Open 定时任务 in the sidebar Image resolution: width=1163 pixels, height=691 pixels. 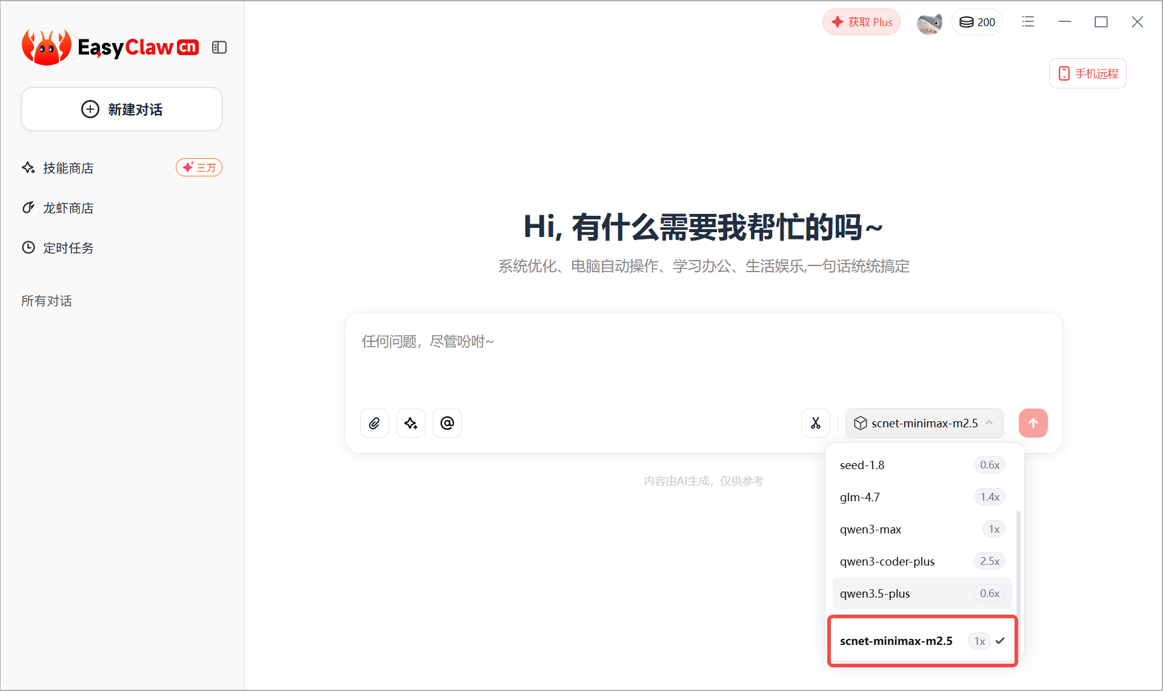(67, 247)
